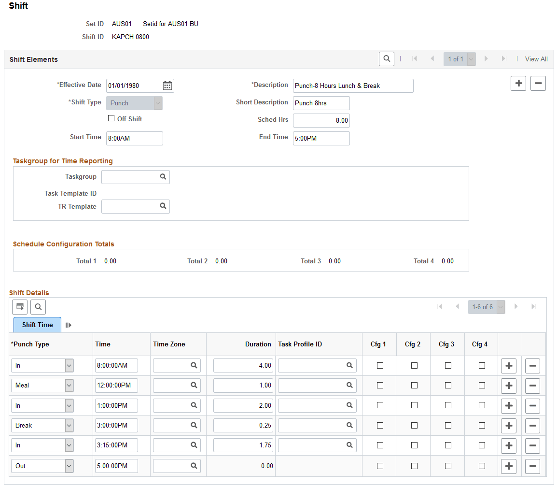
Task: Look up Time Zone for 3:00:00PM Break row
Action: tap(194, 425)
